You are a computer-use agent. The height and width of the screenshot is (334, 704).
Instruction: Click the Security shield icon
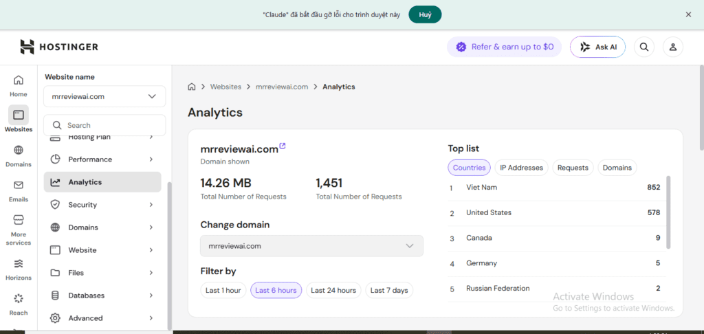tap(55, 205)
